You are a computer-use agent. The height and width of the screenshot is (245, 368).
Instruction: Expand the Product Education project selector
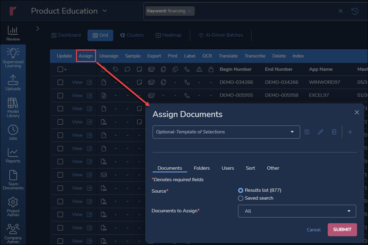pos(104,11)
